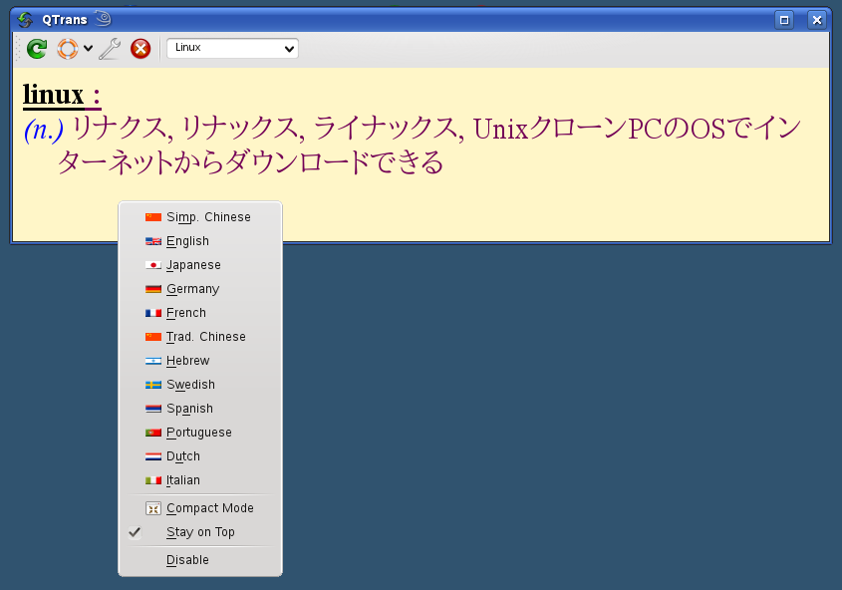Choose Italian in the language list
Screen dimensions: 842x590
point(200,480)
